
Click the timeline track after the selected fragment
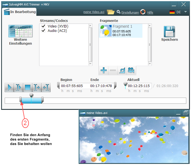tap(114, 101)
